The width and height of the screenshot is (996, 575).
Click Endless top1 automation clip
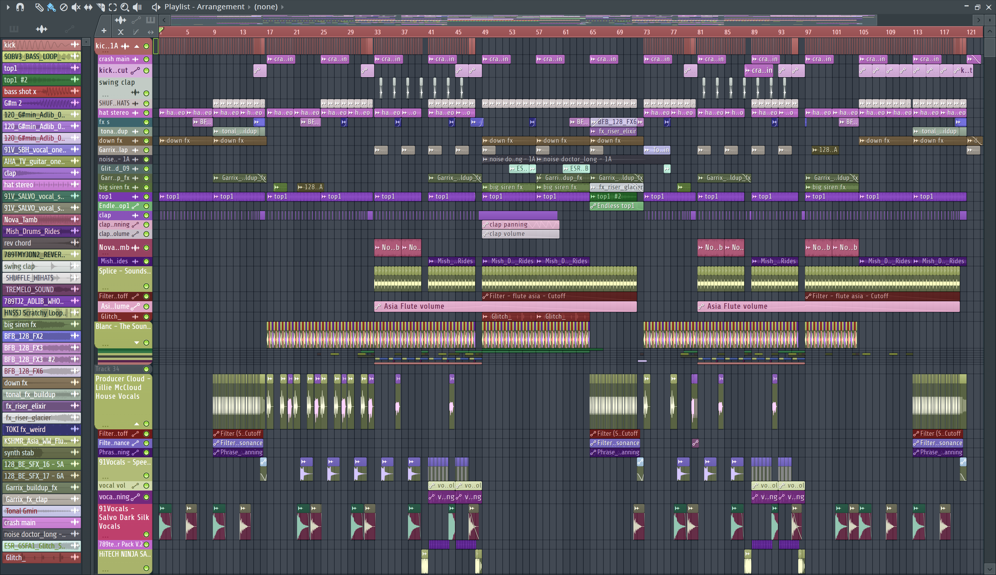pyautogui.click(x=616, y=206)
